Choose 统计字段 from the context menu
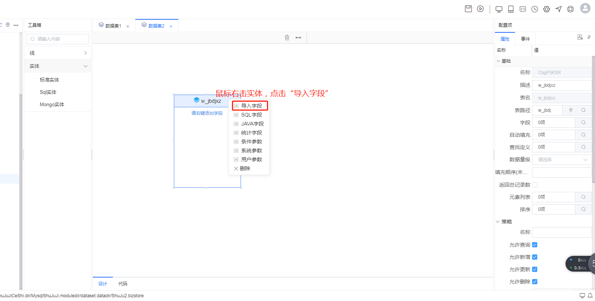The image size is (595, 301). tap(251, 133)
